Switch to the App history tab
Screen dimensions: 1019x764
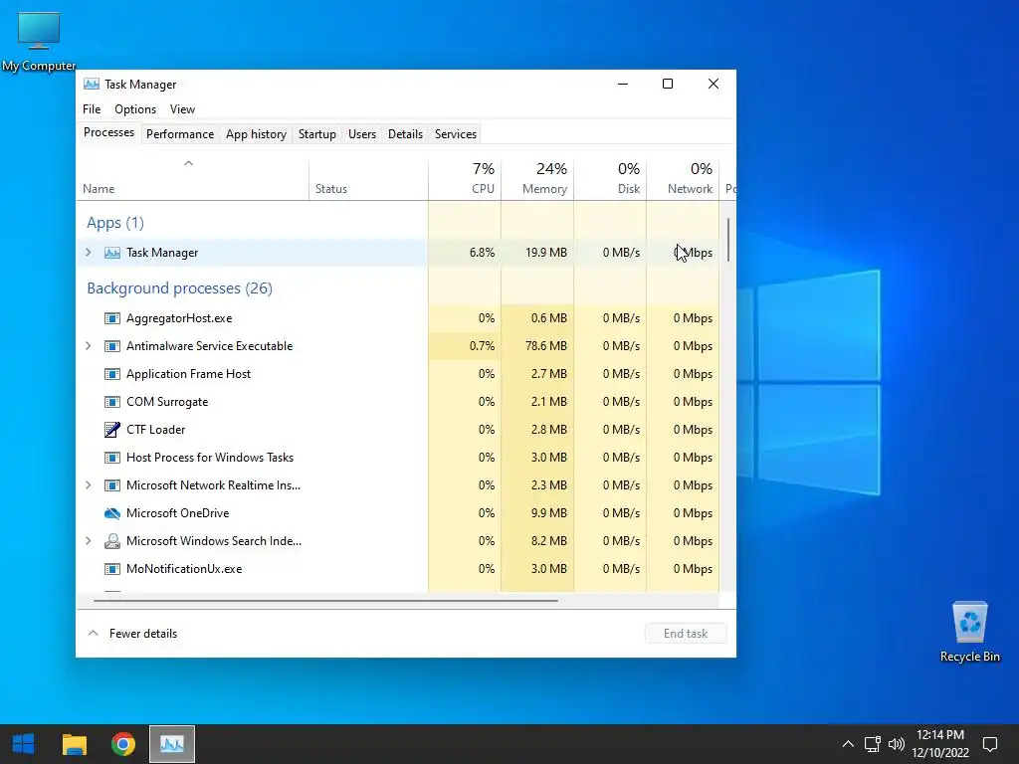coord(256,134)
